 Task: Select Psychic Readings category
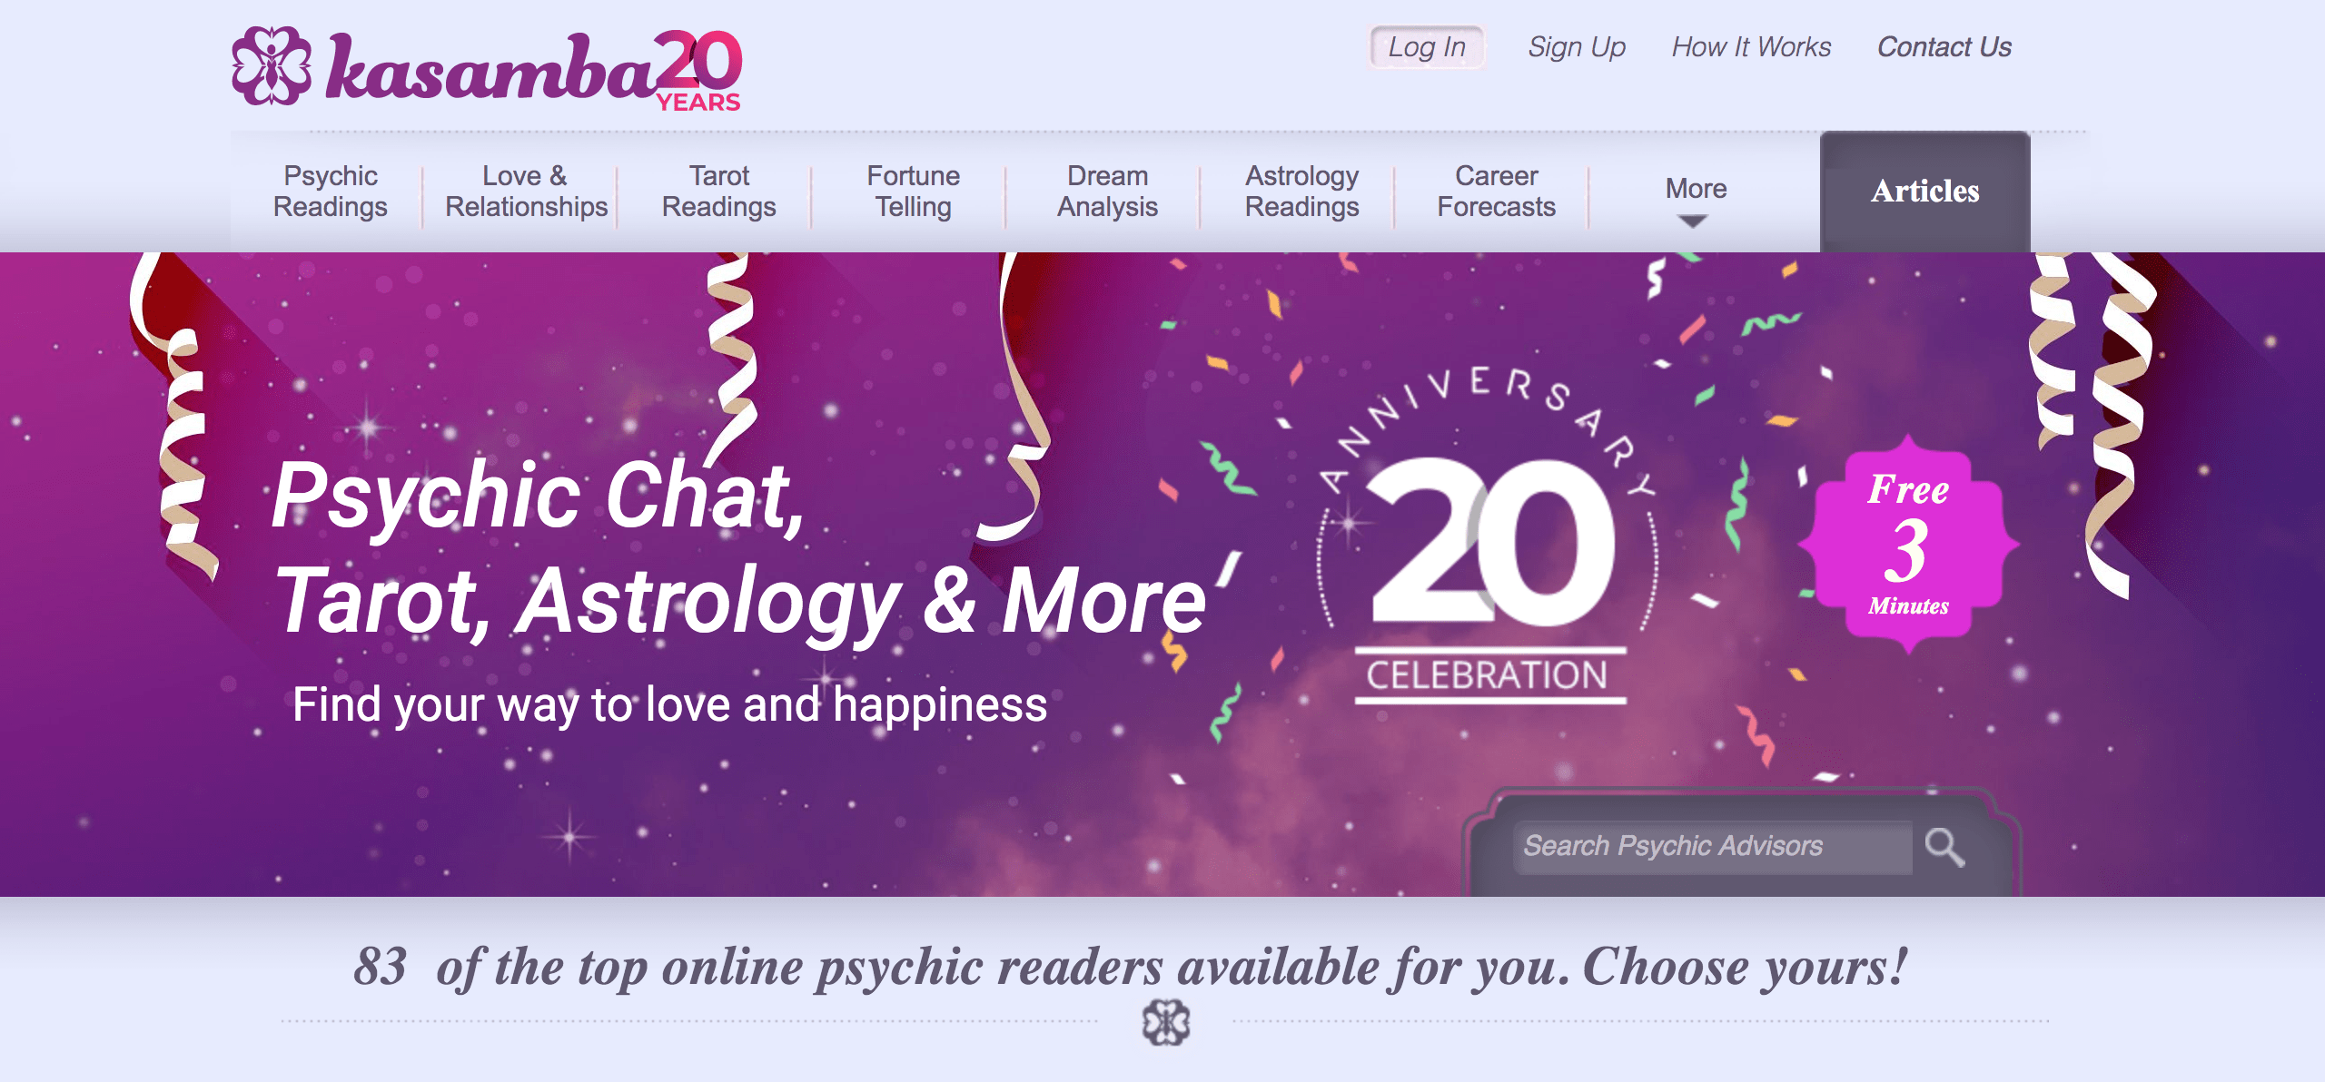pyautogui.click(x=331, y=192)
